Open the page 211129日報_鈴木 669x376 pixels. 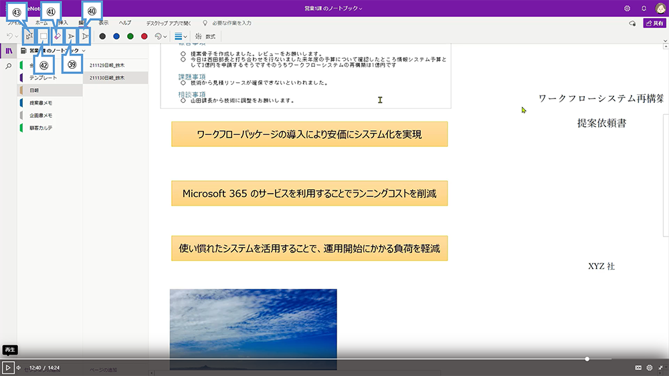click(116, 65)
